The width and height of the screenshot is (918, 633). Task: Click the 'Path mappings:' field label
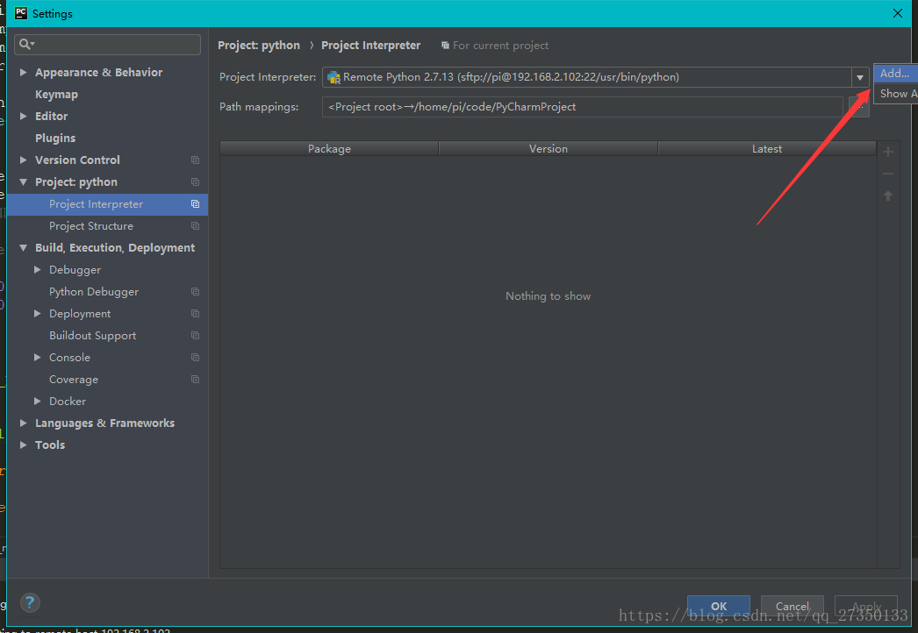coord(259,107)
